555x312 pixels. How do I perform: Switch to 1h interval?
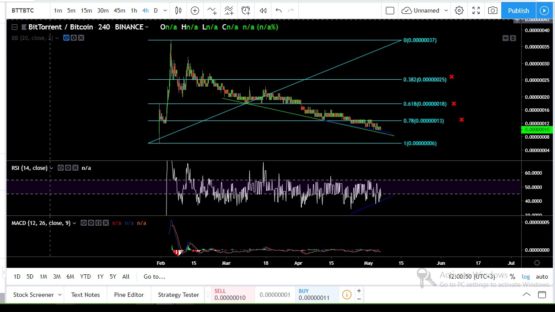pyautogui.click(x=134, y=10)
